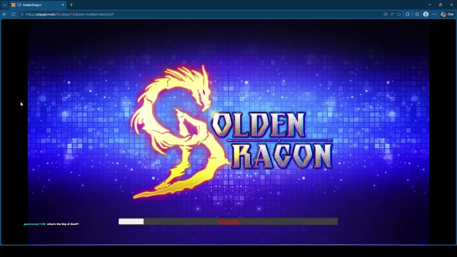457x257 pixels.
Task: Click chat message "what's the big ol deal?"
Action: (x=63, y=224)
